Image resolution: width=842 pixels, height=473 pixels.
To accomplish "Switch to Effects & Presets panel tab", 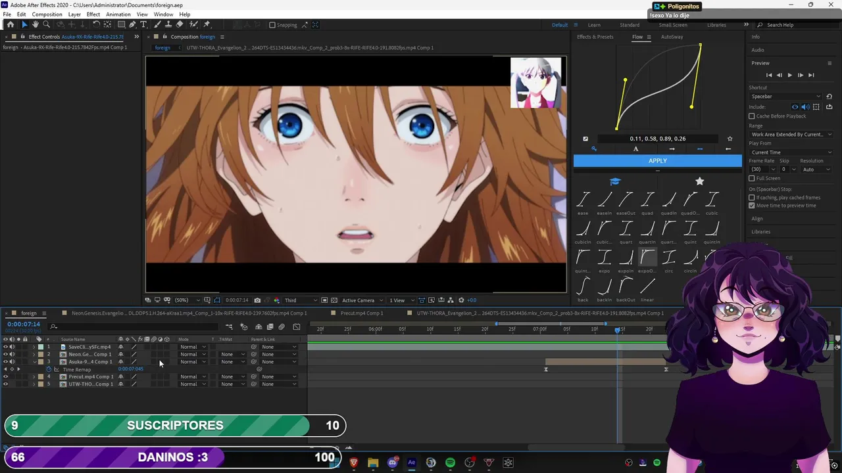I will 595,37.
